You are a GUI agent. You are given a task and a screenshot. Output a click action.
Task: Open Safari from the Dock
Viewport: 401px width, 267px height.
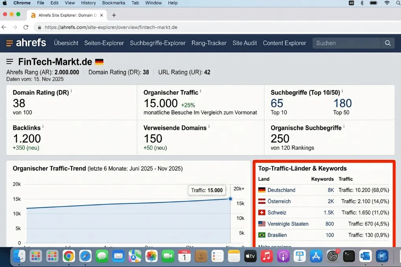85,256
